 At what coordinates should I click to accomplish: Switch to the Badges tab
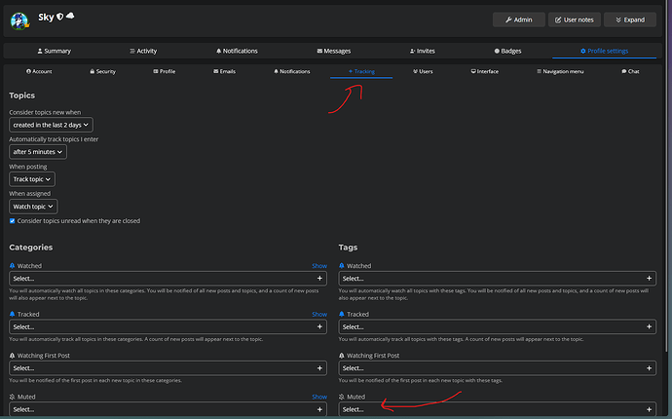pos(507,51)
